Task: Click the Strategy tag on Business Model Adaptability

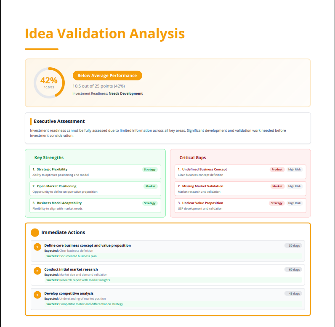Action: click(x=149, y=203)
